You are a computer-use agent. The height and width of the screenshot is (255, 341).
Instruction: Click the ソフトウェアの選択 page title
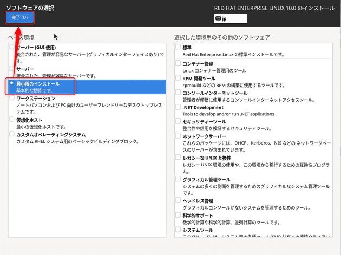click(30, 8)
